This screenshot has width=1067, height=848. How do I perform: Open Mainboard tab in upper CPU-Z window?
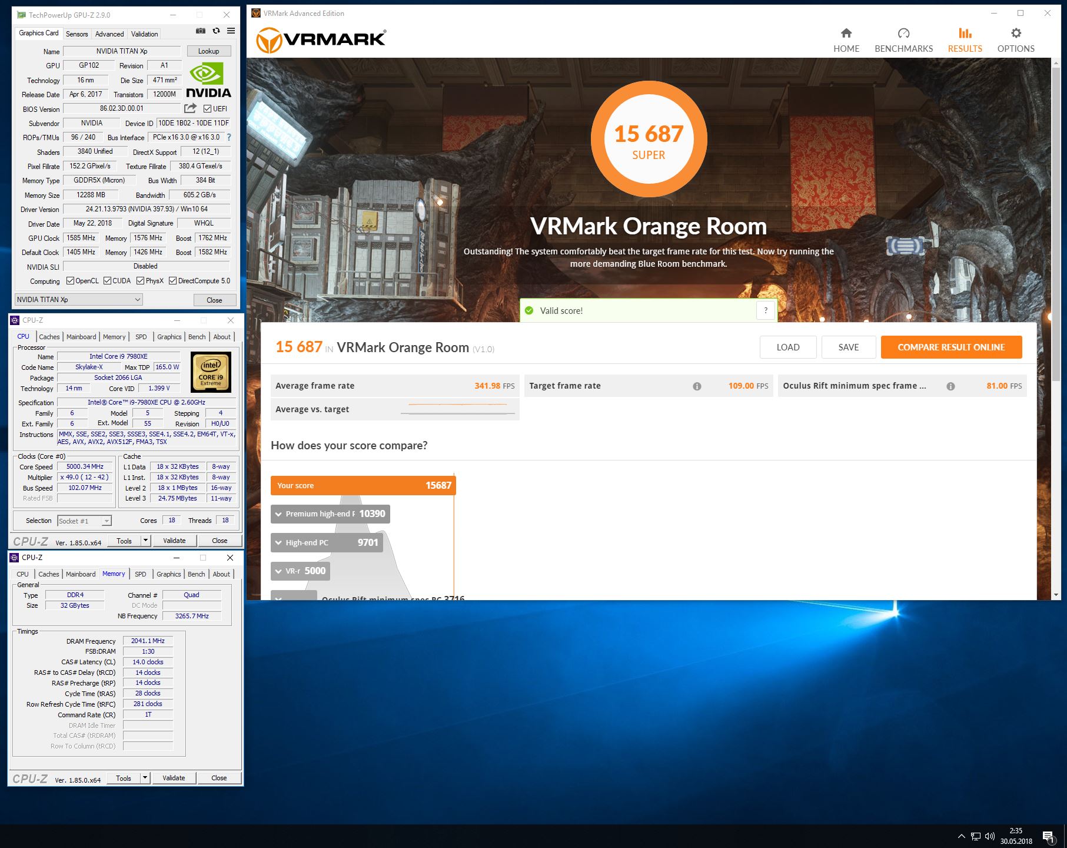click(81, 337)
